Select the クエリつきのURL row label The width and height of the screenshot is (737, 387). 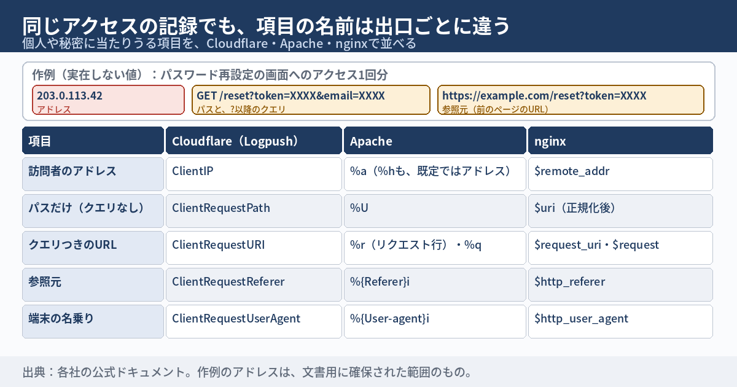tap(93, 248)
